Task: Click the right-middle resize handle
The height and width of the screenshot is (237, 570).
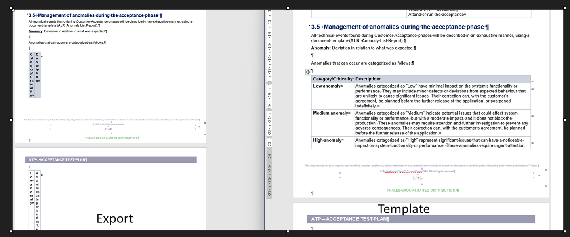Action: click(564, 120)
